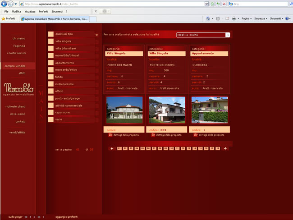
Task: Click the printer icon in command bar
Action: tap(233, 18)
